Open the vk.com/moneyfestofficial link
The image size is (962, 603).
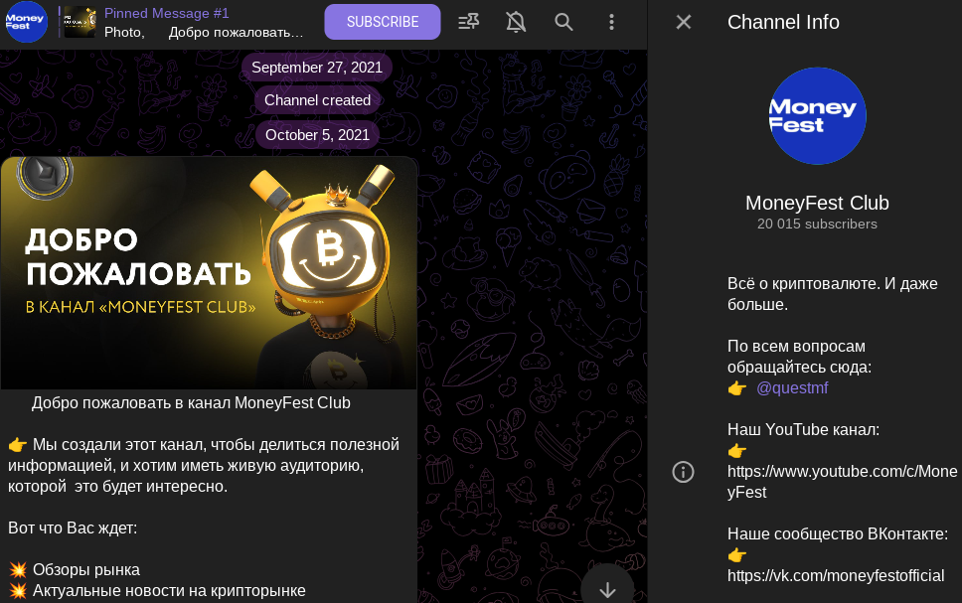click(836, 575)
